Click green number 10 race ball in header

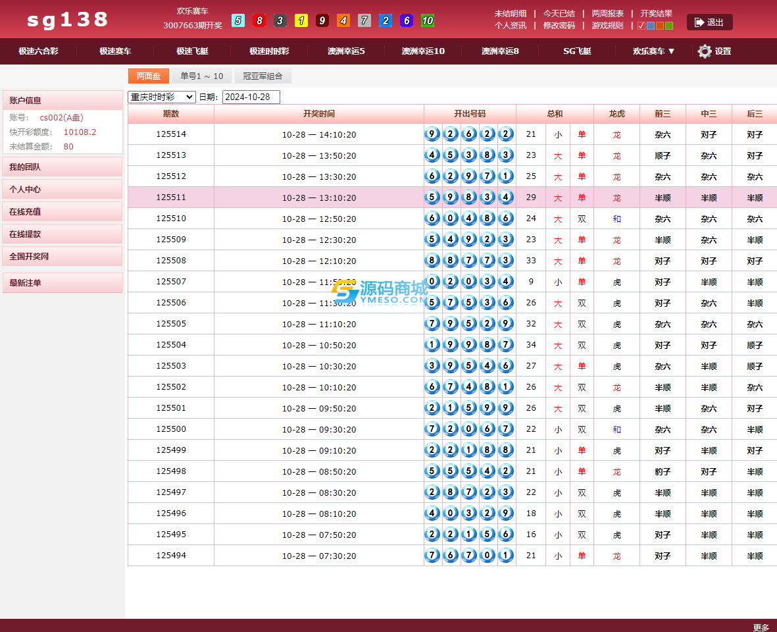tap(427, 20)
